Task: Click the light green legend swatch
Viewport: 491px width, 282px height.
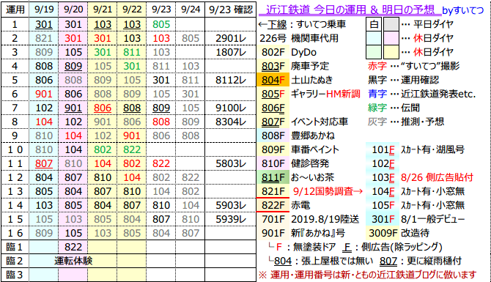Action: pyautogui.click(x=374, y=52)
